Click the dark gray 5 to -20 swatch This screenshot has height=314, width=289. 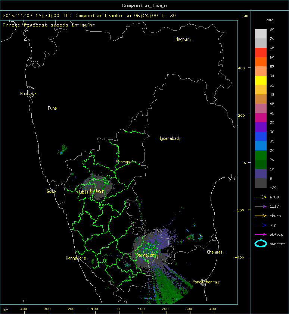pyautogui.click(x=261, y=183)
